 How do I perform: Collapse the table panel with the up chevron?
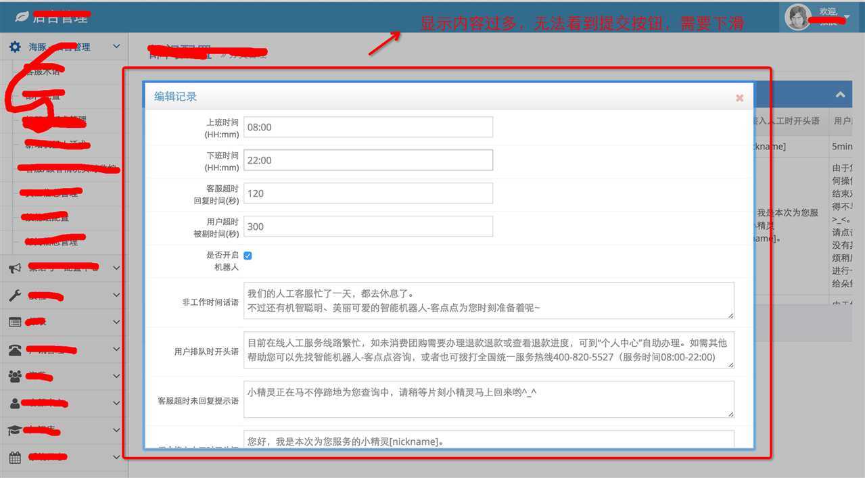[840, 95]
